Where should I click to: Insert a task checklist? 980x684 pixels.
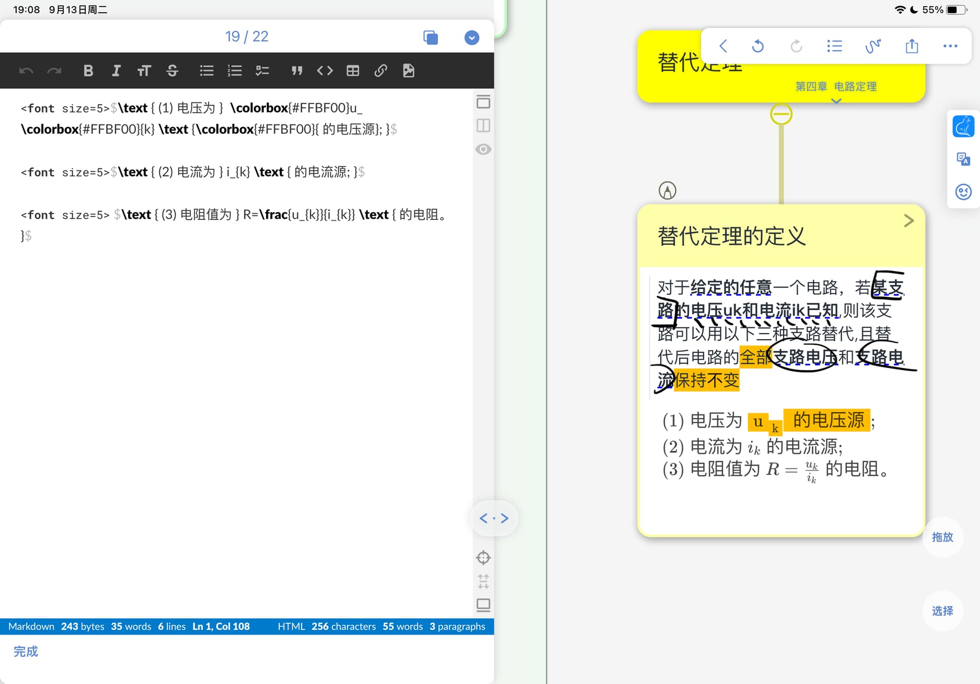[262, 71]
